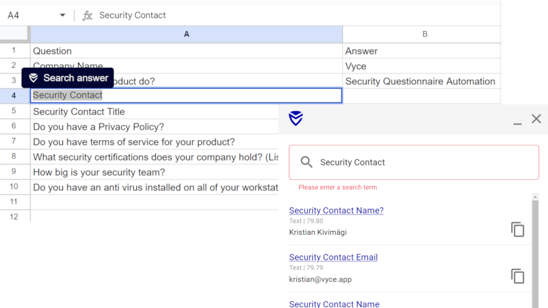Click the Vyce shield logo in panel
This screenshot has width=548, height=308.
[x=295, y=118]
